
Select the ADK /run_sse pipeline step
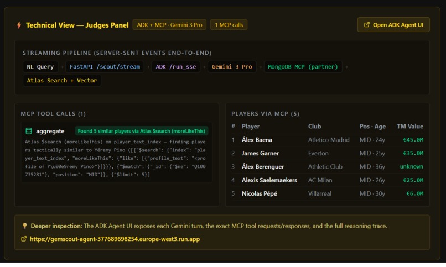(x=176, y=67)
